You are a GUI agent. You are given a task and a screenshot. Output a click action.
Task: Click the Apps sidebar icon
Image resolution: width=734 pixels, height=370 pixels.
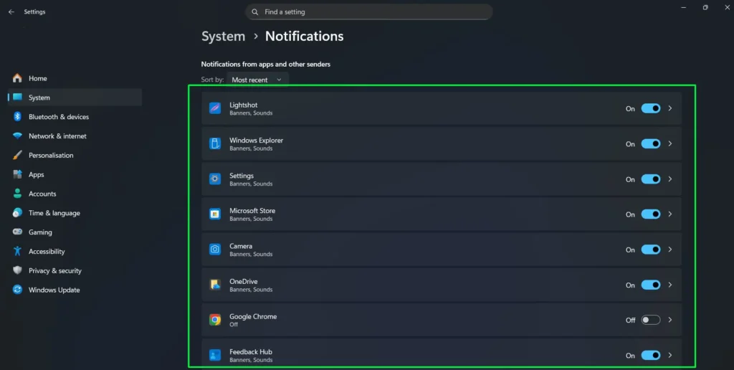click(17, 174)
